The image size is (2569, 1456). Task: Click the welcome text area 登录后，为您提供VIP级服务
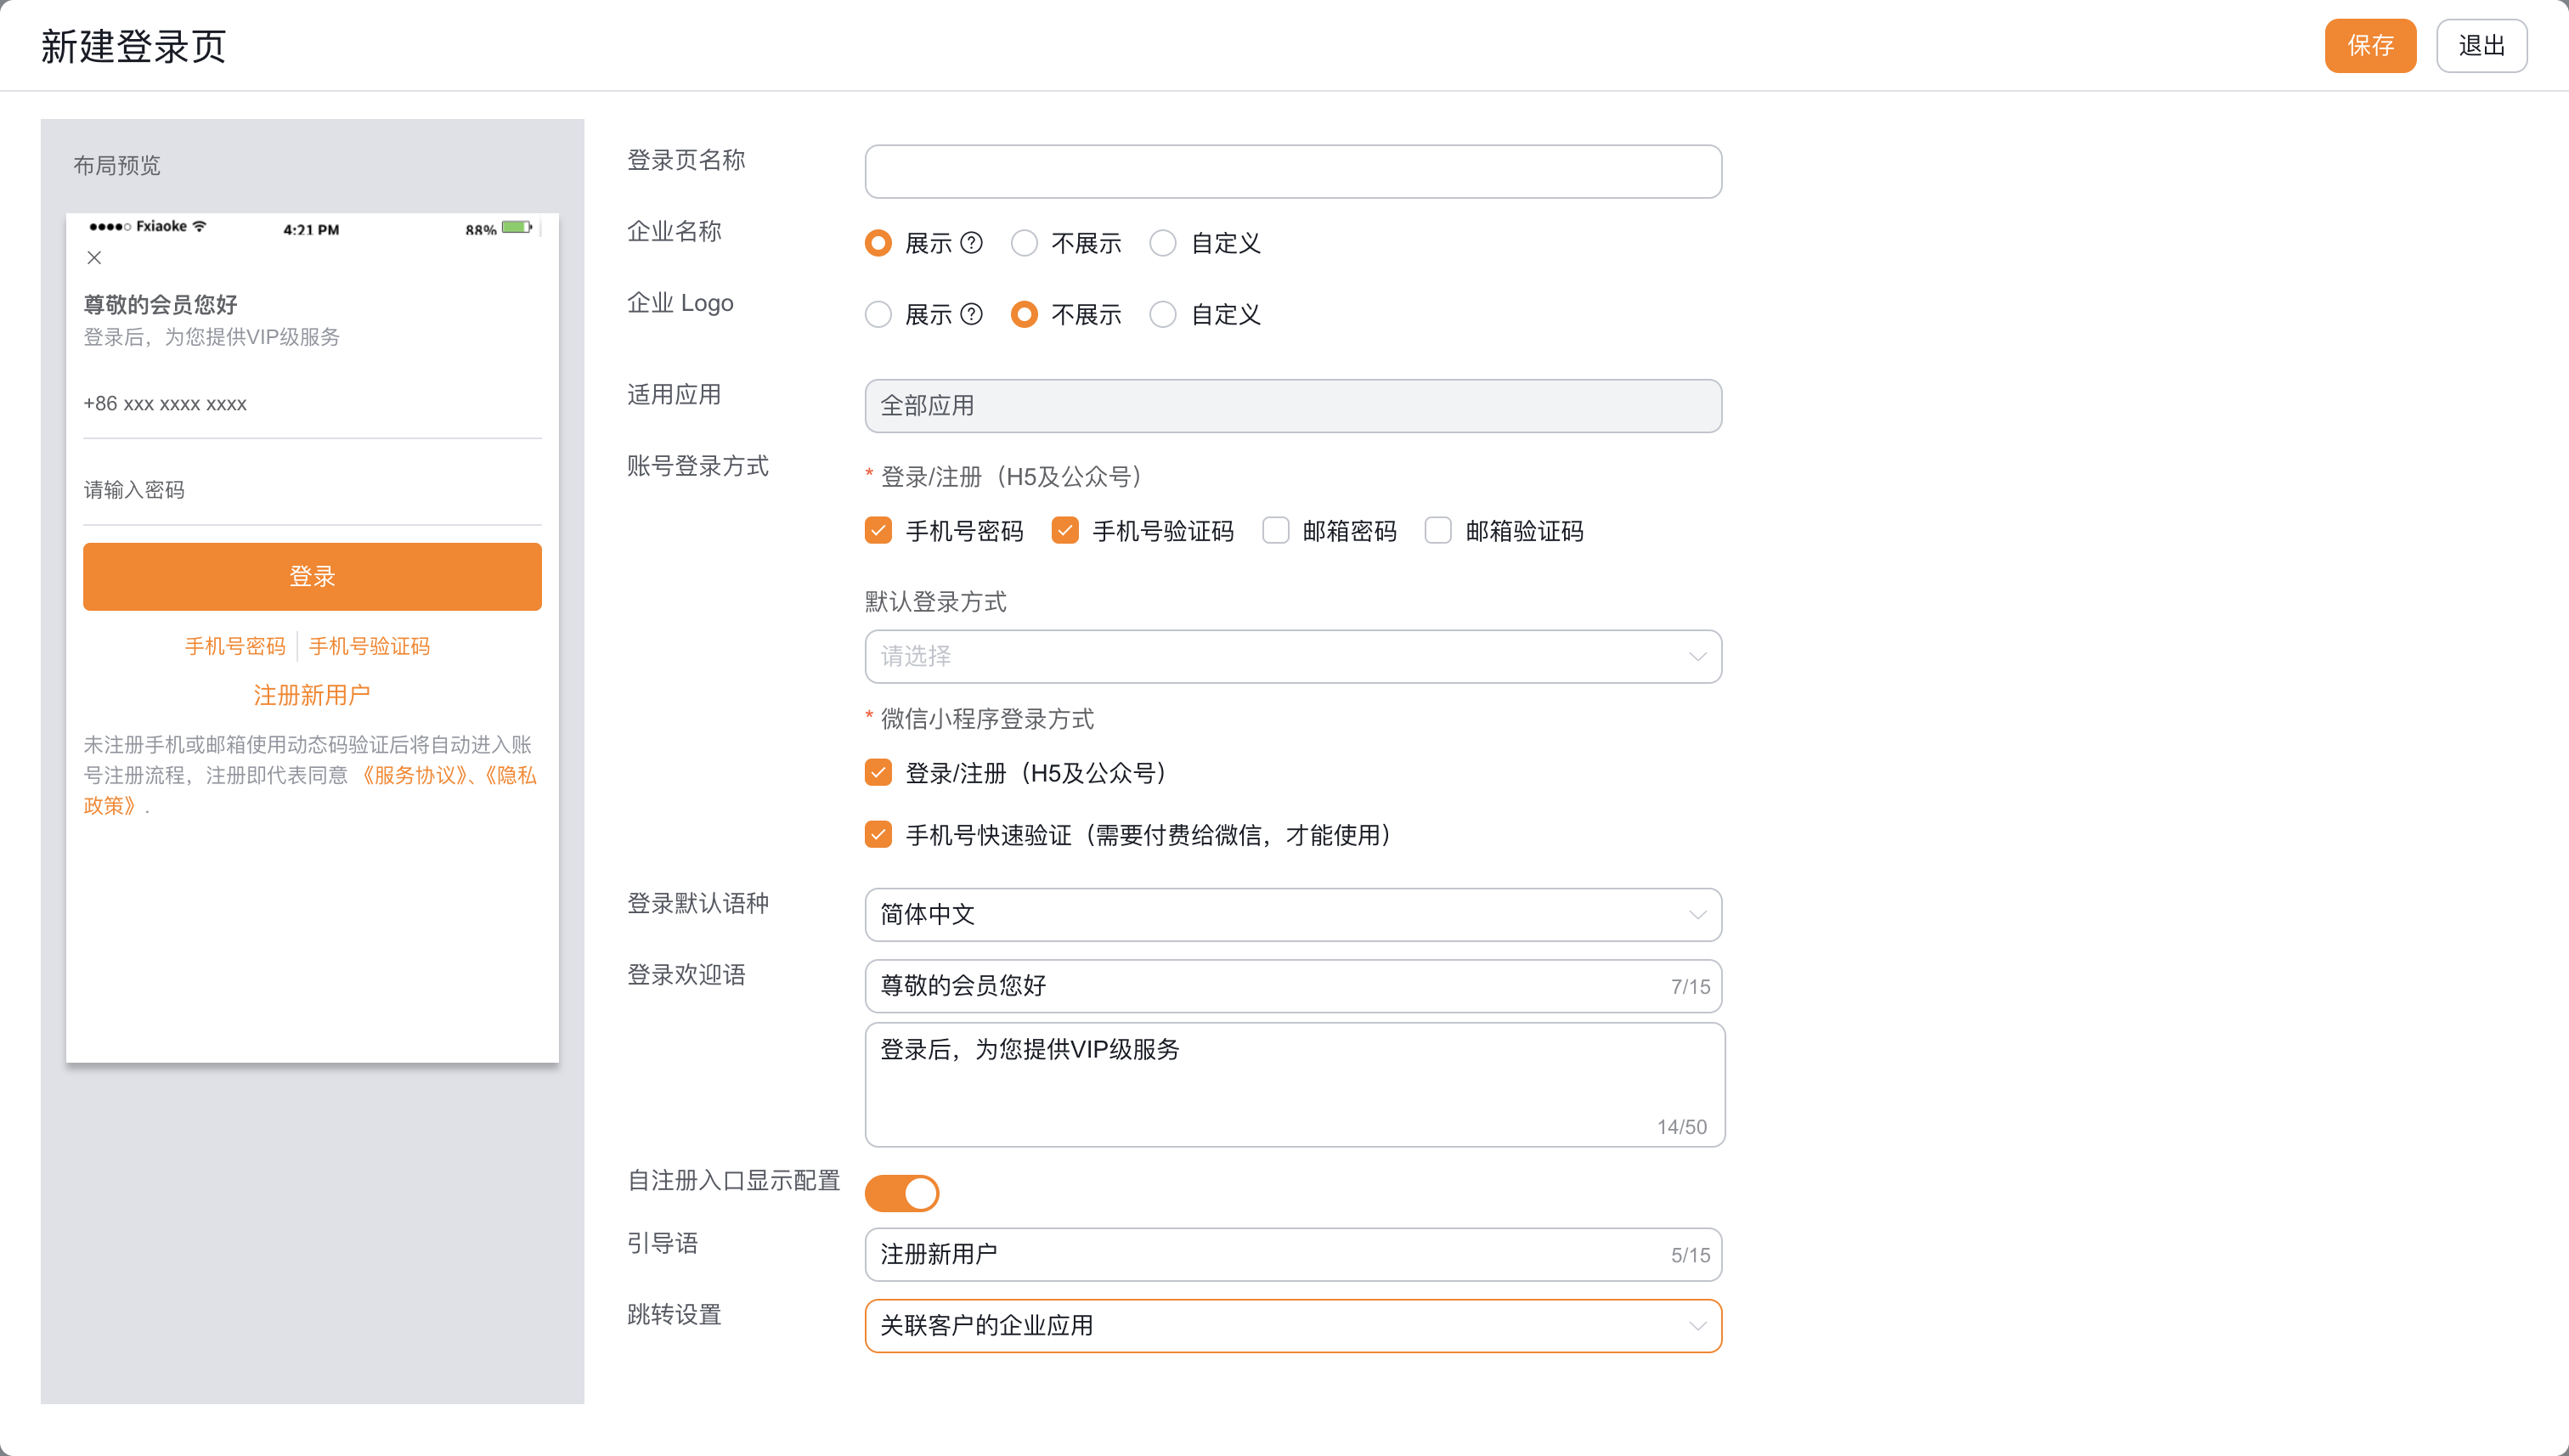tap(1295, 1085)
